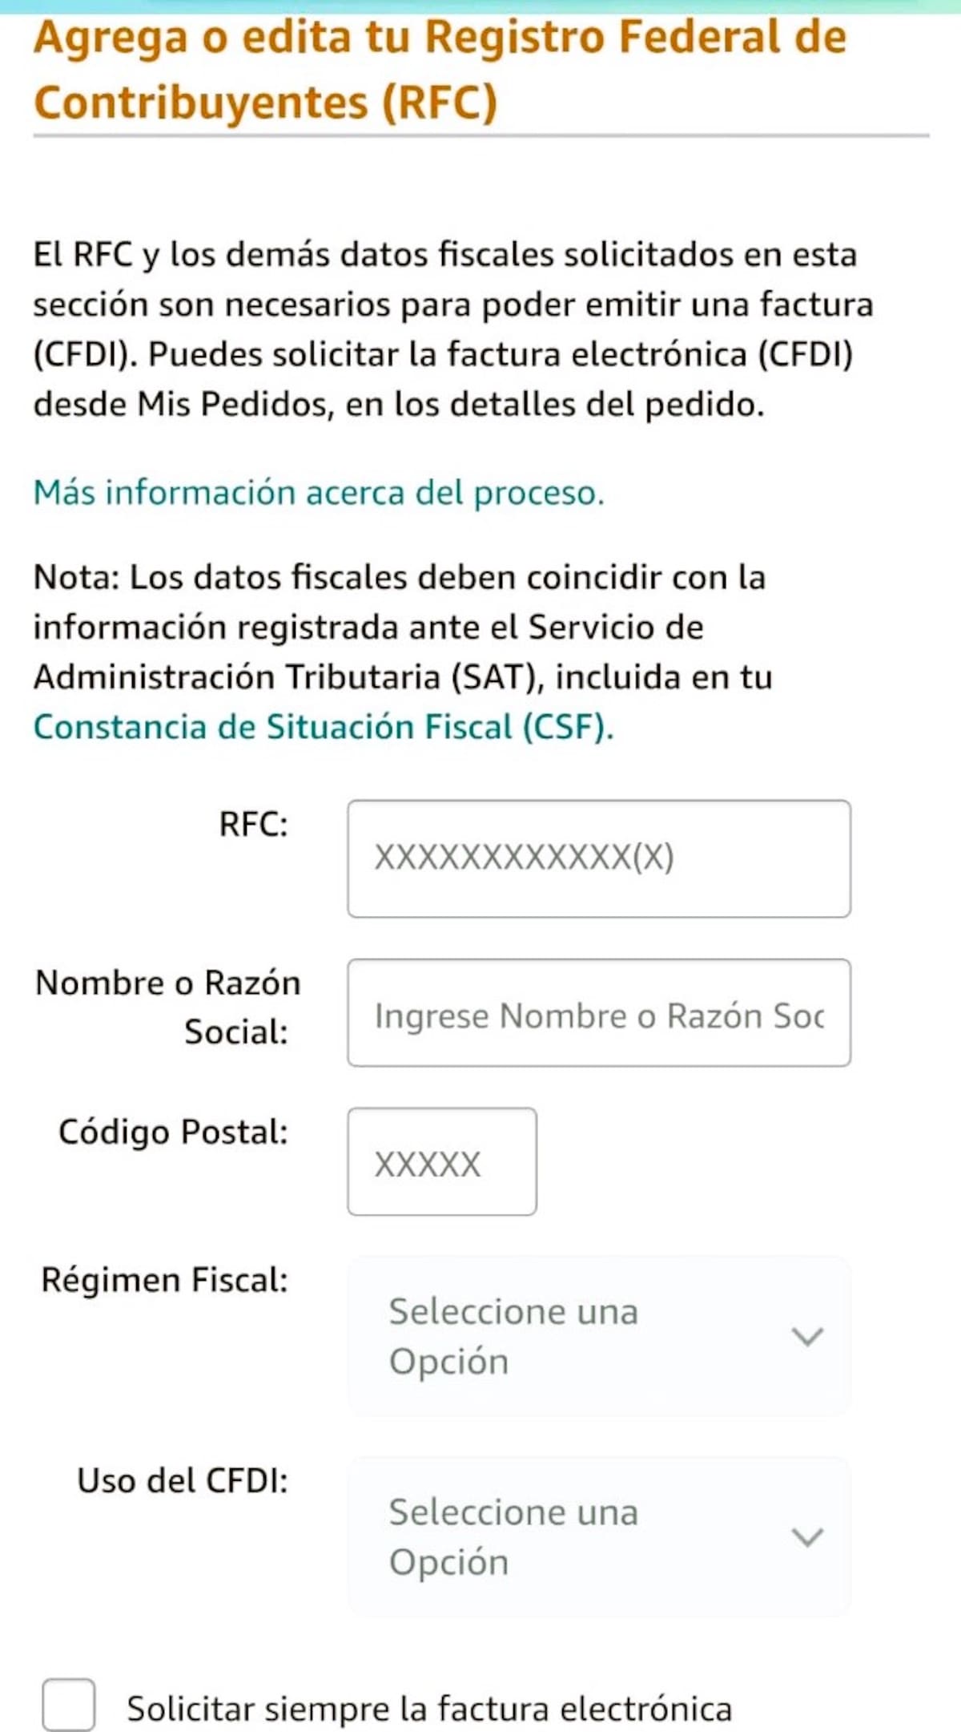
Task: Click the chevron arrow in Régimen Fiscal
Action: 806,1336
